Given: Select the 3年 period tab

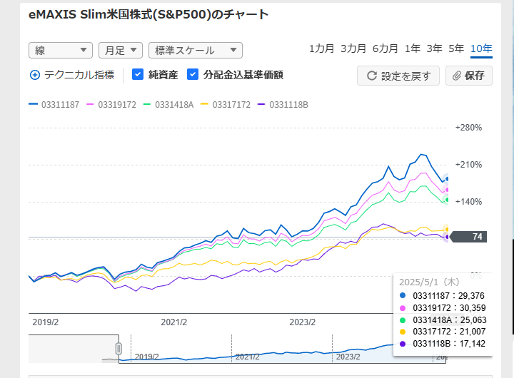Looking at the screenshot, I should coord(434,48).
